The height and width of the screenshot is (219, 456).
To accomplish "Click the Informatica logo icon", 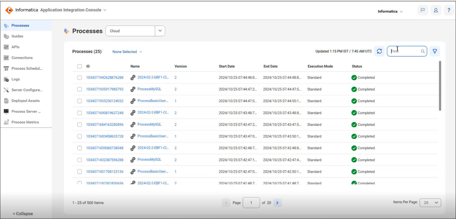I will 9,10.
